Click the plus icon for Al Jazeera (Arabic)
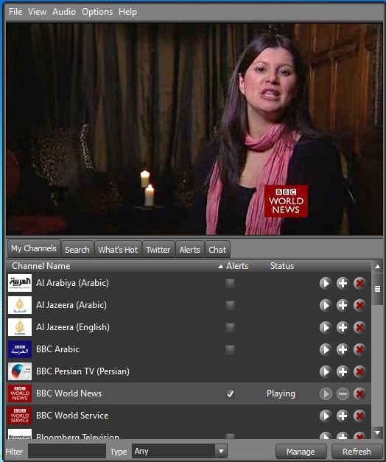The image size is (386, 462). (343, 305)
